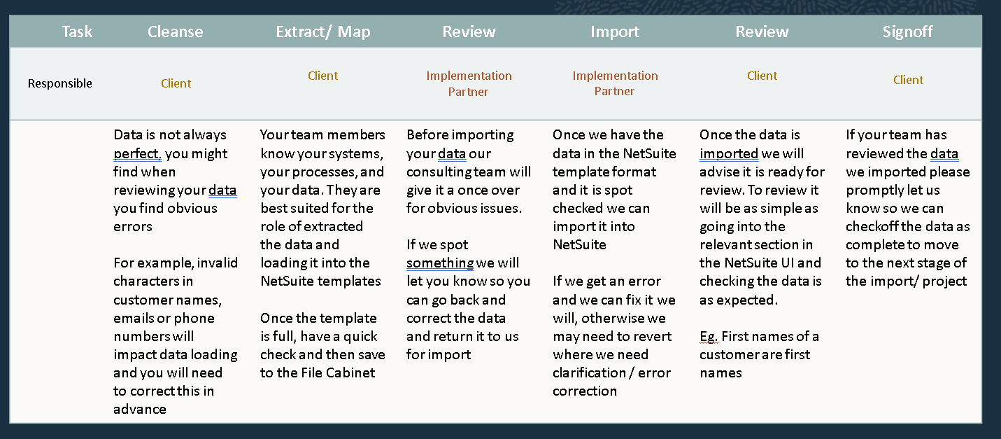This screenshot has width=1001, height=439.
Task: Click "Client" under the Cleanse column
Action: coord(176,83)
